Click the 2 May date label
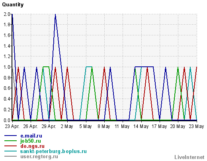The image size is (207, 161). 67,126
